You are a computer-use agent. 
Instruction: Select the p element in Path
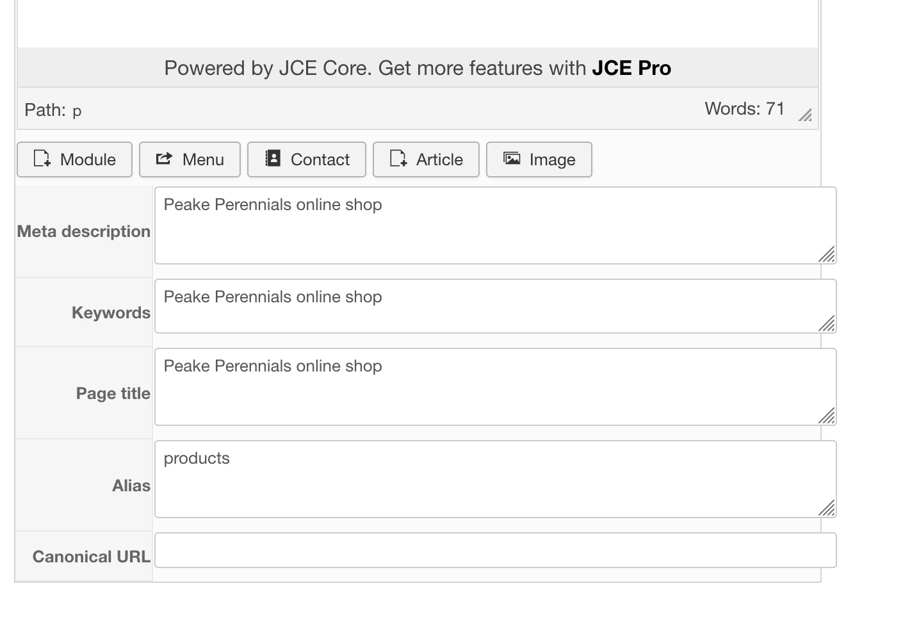[77, 111]
